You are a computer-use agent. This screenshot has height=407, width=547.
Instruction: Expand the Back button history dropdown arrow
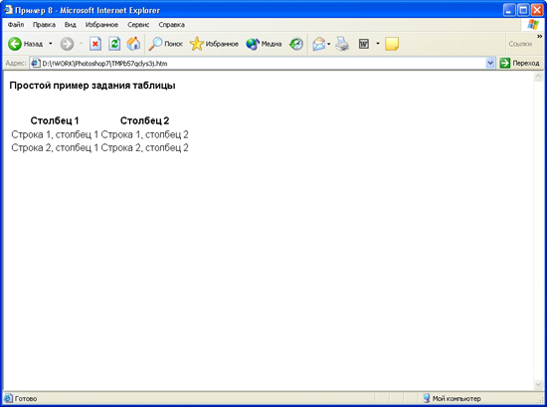click(x=51, y=44)
